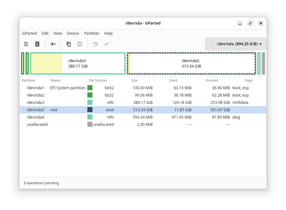Screen dimensions: 286x210
Task: Click the '0 operations pending' status text
Action: 41,183
